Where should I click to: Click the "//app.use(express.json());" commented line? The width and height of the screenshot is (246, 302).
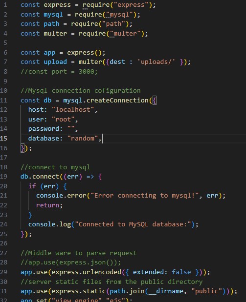click(71, 262)
